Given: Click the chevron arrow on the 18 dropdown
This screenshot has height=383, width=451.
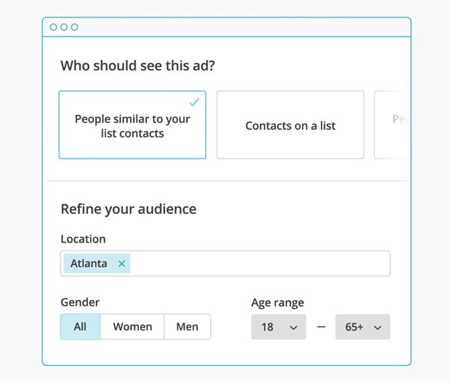Looking at the screenshot, I should (x=293, y=328).
